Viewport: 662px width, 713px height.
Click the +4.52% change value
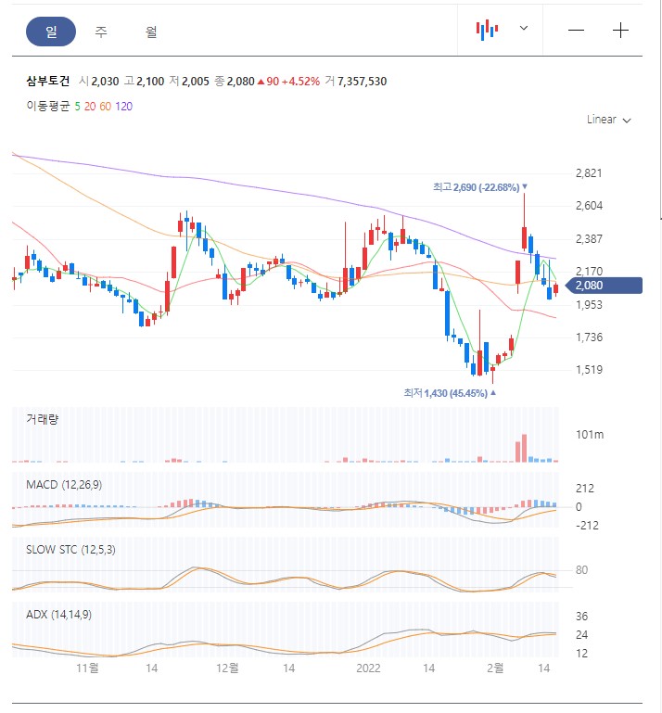coord(300,82)
